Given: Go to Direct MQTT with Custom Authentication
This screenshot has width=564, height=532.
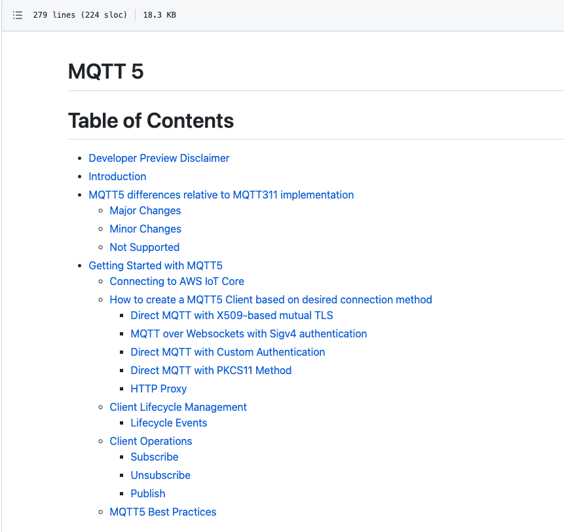Looking at the screenshot, I should 228,352.
